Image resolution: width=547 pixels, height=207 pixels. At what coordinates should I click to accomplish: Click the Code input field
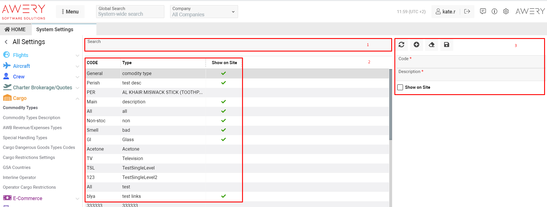click(x=470, y=64)
